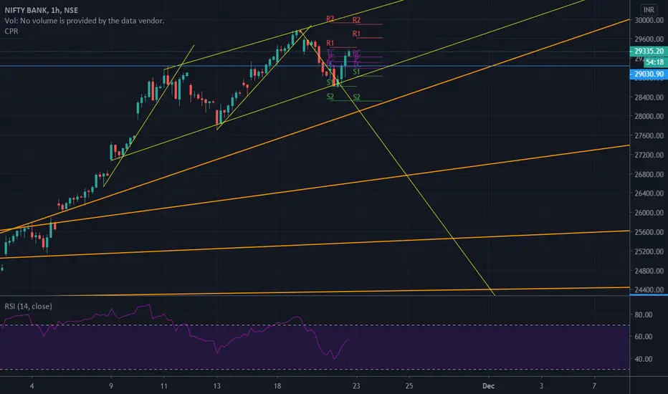Click the 28400.00 price axis label

point(649,97)
